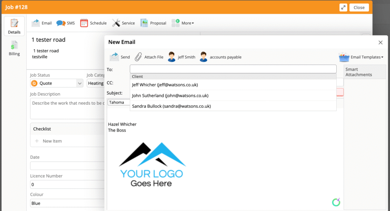Click the logo image in email body
Screen dimensions: 390x211
tap(152, 165)
